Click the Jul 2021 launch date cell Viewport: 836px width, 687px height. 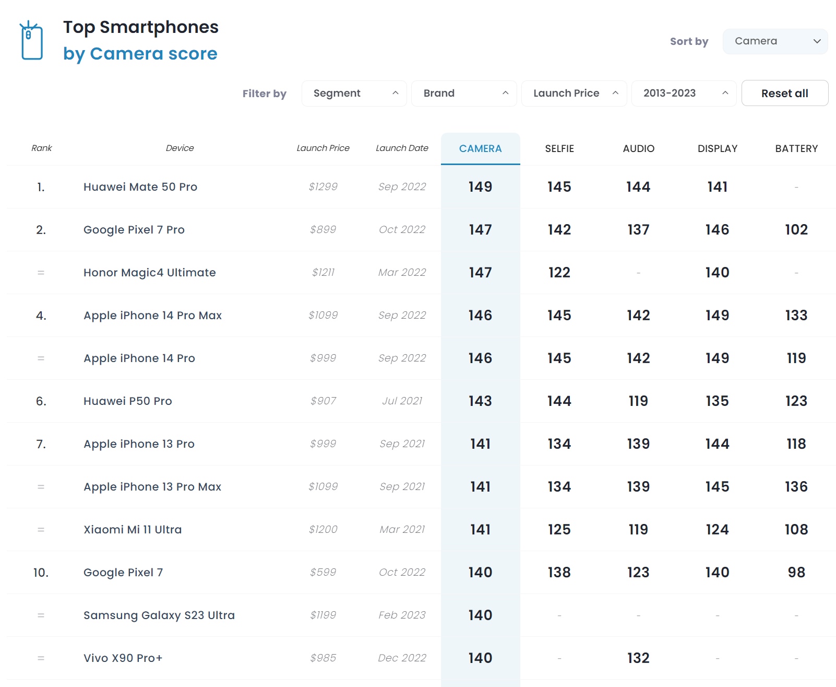402,401
